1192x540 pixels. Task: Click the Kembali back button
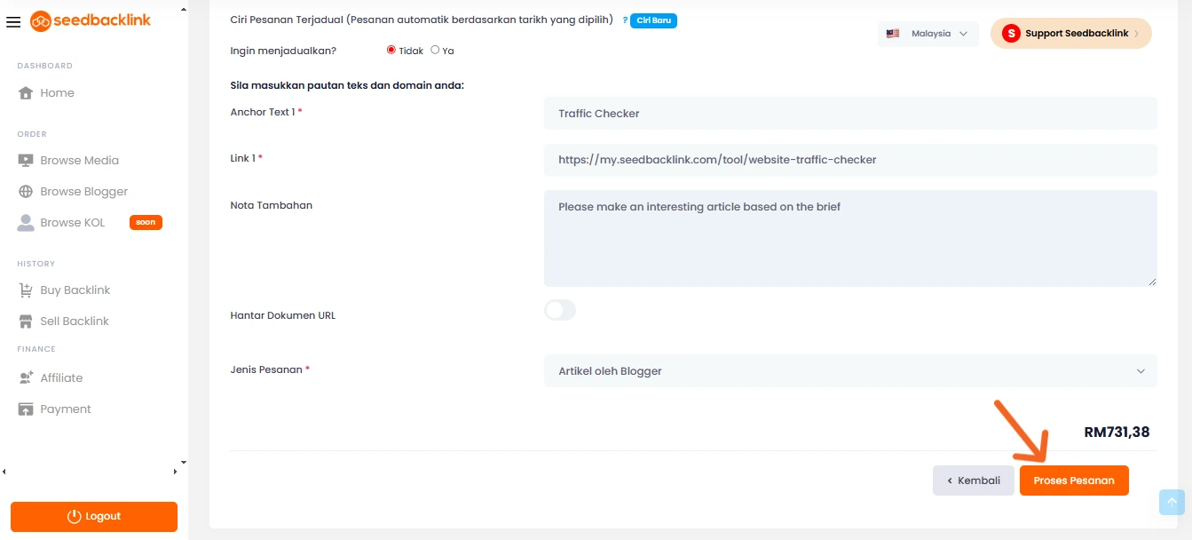click(973, 480)
